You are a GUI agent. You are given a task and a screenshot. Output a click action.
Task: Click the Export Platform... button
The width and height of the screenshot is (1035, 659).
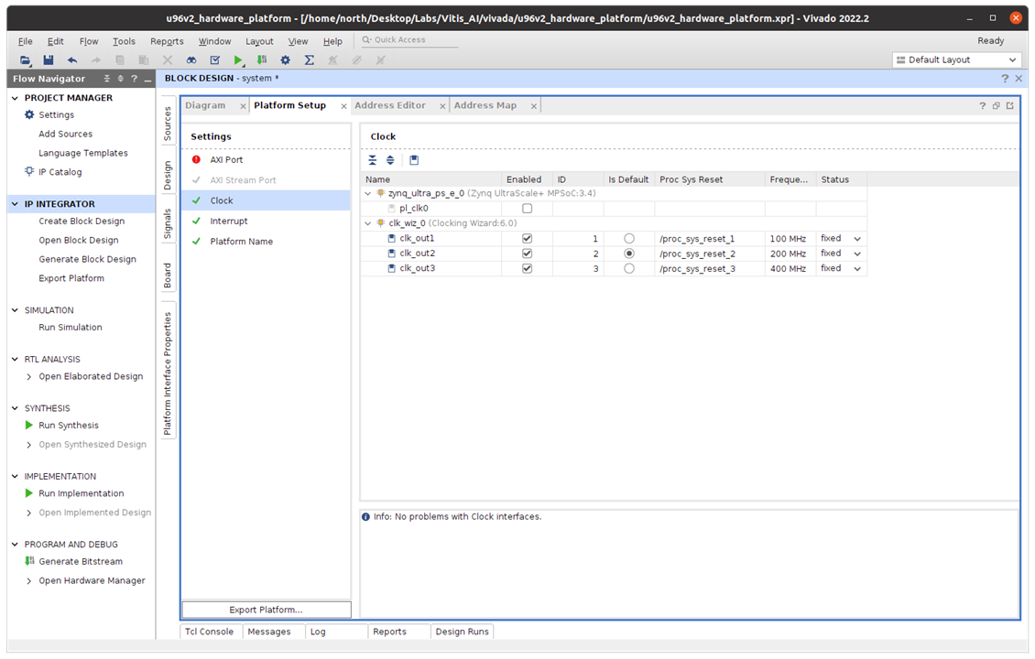[266, 610]
